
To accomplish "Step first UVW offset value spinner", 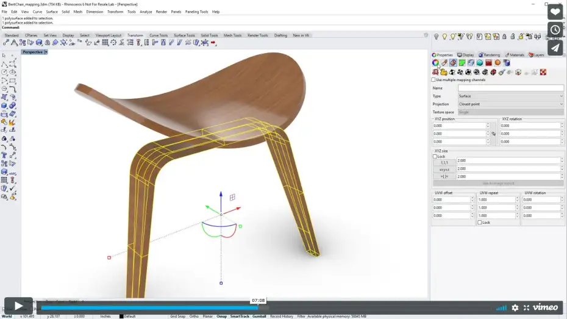I will point(472,199).
